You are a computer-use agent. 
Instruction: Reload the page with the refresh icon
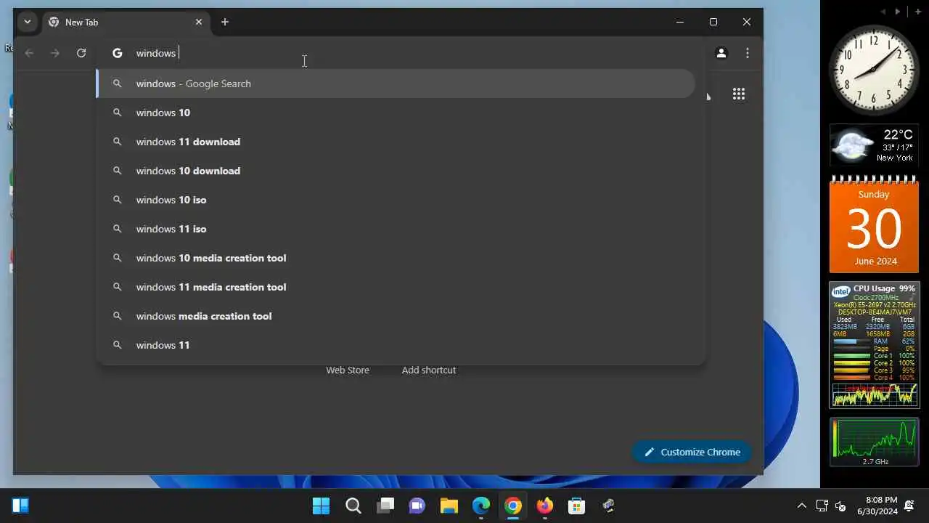coord(81,53)
